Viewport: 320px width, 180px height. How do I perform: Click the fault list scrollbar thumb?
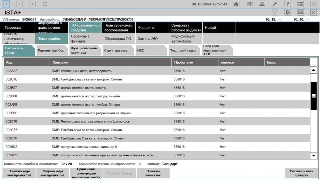pos(314,96)
